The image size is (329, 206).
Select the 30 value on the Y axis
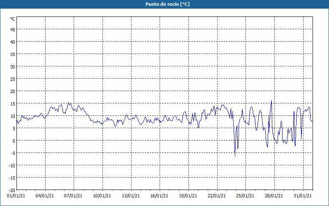point(13,67)
